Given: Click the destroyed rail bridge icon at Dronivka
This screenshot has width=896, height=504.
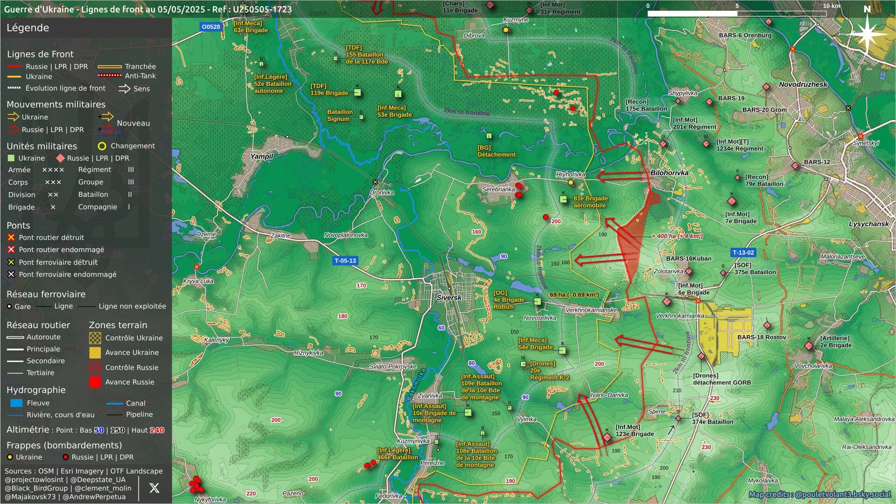Looking at the screenshot, I should tap(375, 182).
